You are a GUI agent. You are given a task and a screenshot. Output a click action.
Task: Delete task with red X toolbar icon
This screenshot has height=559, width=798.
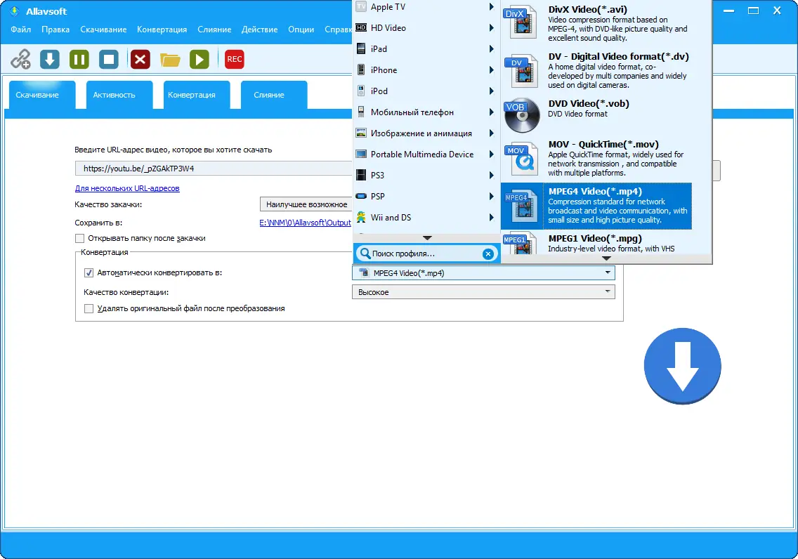(x=140, y=59)
